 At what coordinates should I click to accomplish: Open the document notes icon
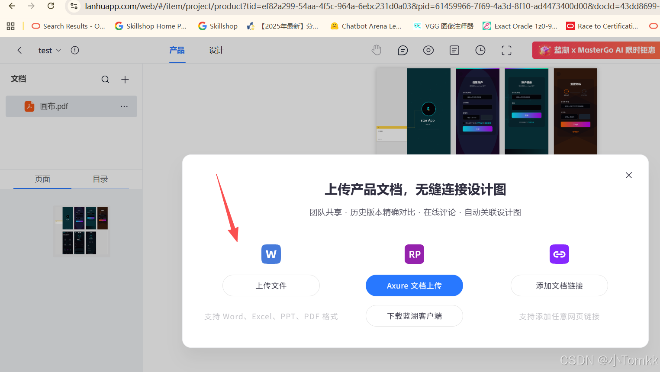tap(454, 50)
